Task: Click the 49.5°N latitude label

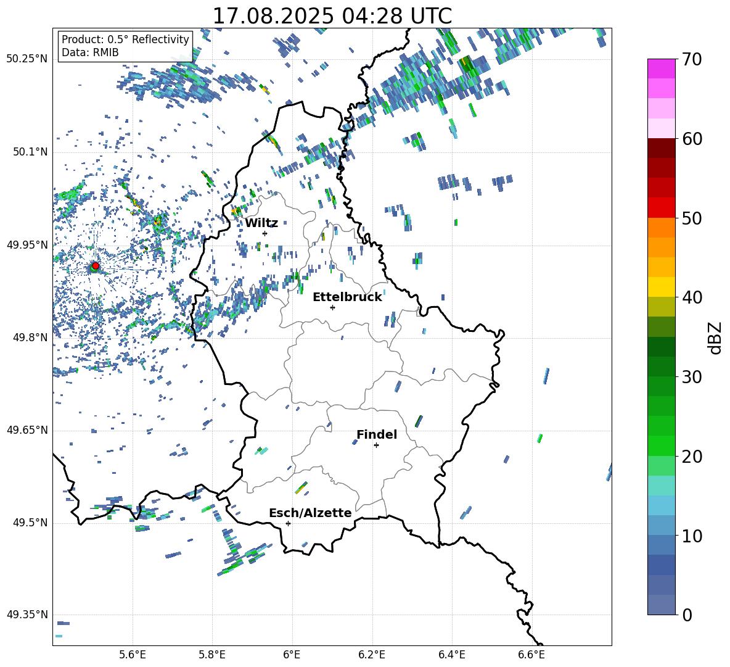Action: click(x=30, y=523)
